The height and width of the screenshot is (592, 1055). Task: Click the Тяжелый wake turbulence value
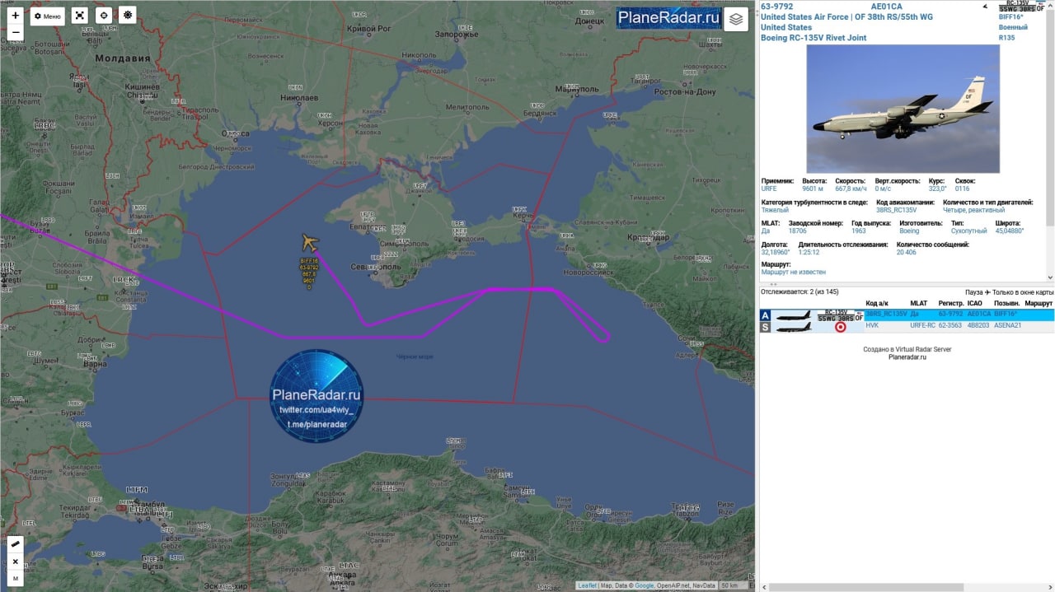tap(775, 210)
